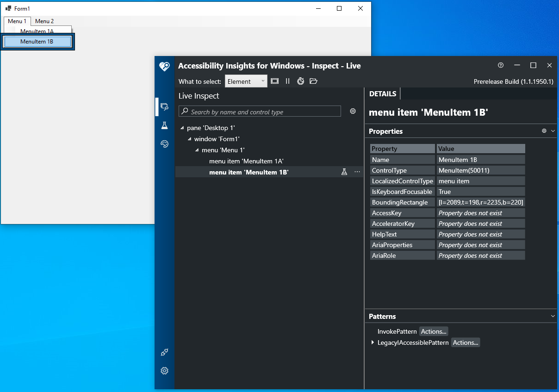Load a saved file via folder icon

313,81
